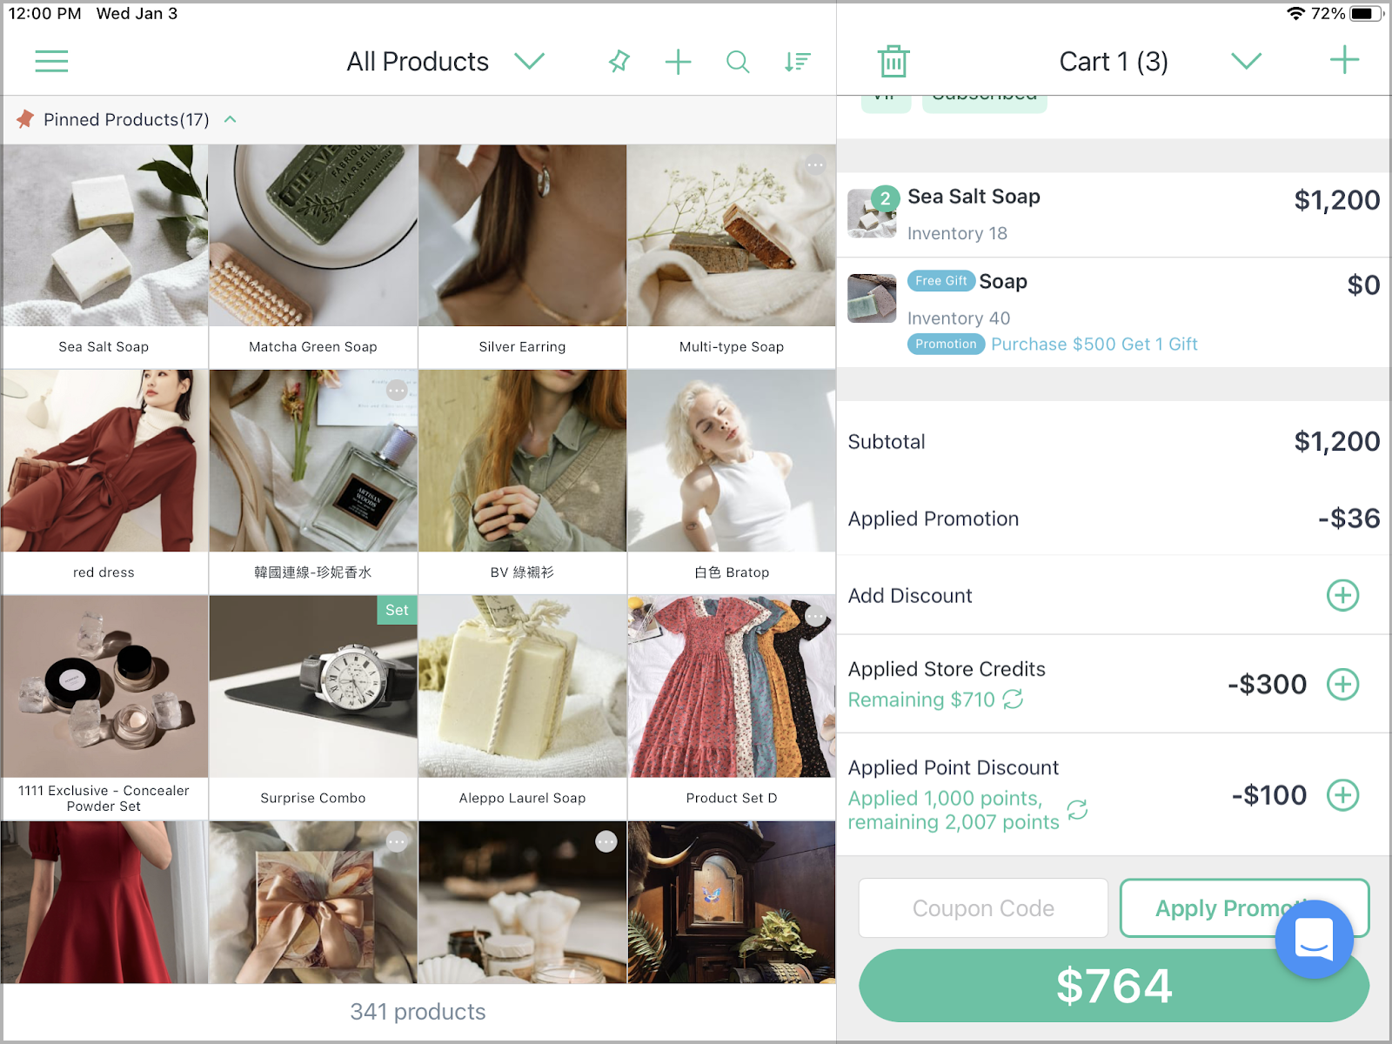Select the 白色 Bratop product

click(732, 482)
